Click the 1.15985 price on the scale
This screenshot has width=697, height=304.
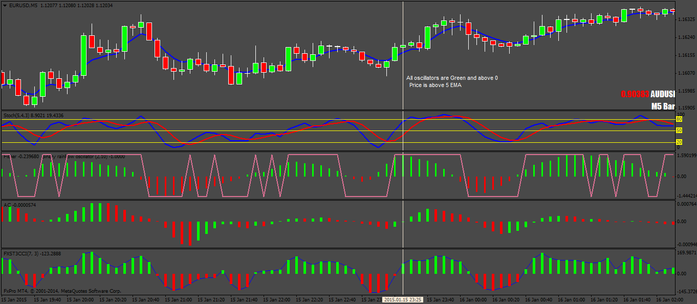687,90
